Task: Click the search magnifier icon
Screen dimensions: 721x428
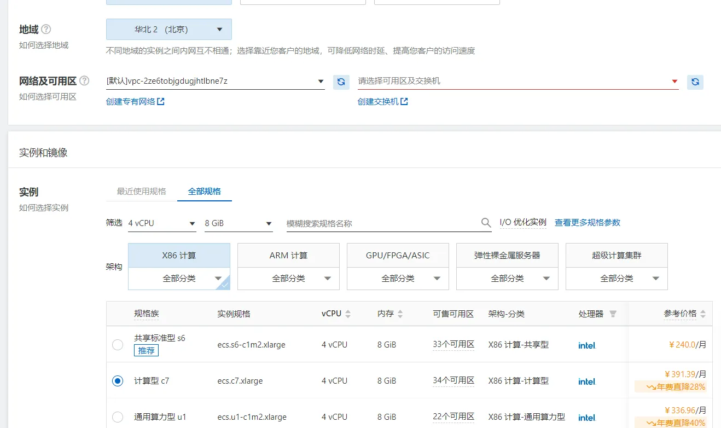Action: click(486, 223)
